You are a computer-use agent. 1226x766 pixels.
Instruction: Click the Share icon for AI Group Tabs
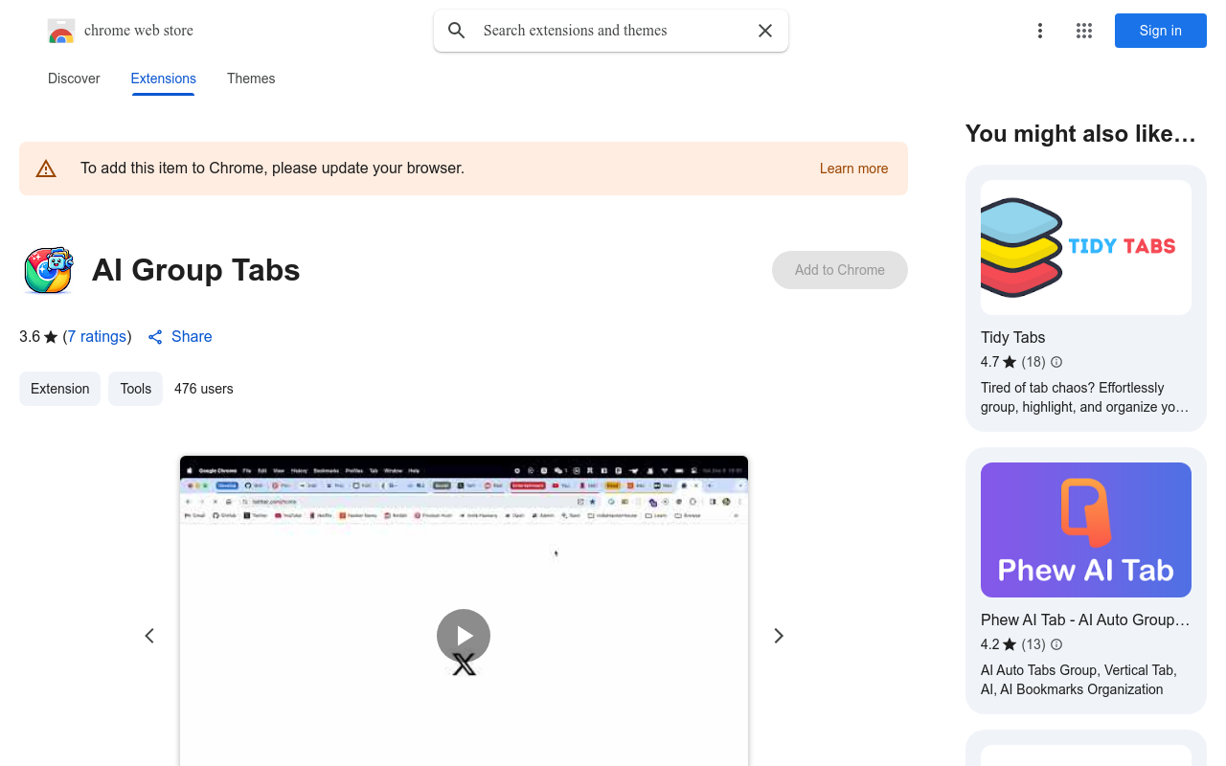coord(155,337)
